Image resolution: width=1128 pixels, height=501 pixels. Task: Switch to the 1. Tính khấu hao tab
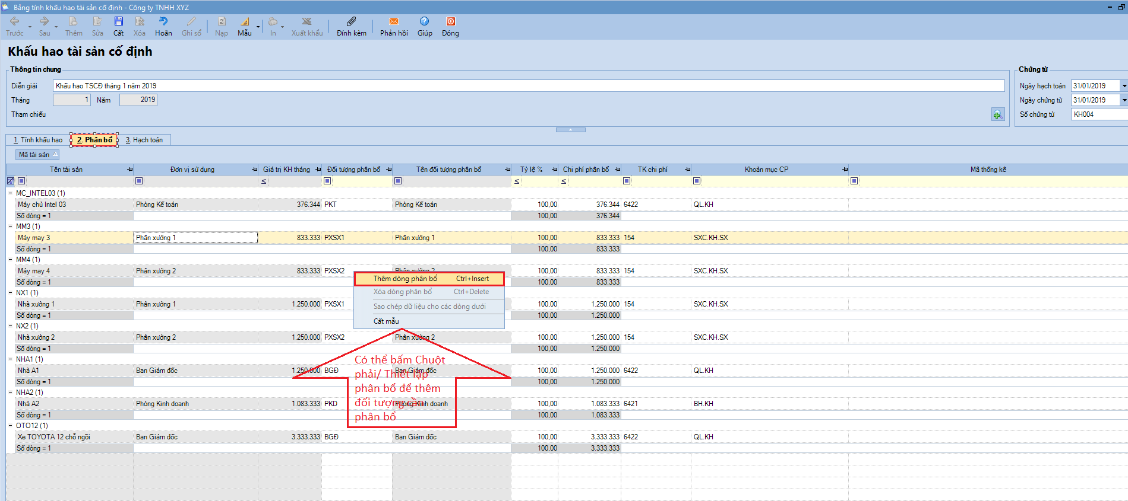click(38, 140)
